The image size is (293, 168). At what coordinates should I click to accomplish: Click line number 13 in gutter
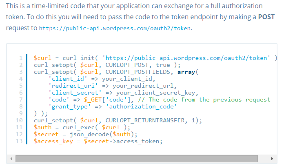[19, 141]
